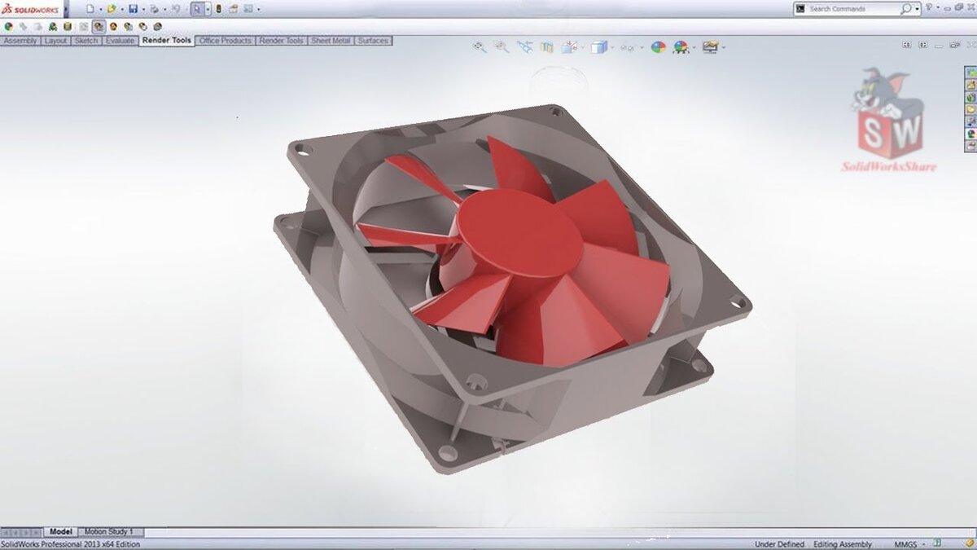Toggle the Select cursor tool
This screenshot has height=550, width=977.
click(197, 9)
